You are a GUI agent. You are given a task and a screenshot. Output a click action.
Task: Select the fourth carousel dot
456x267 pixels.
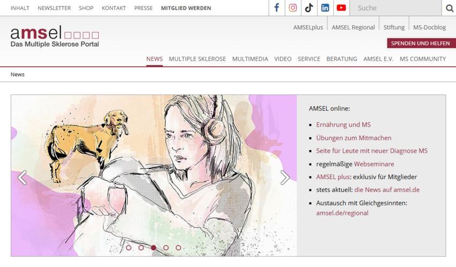tap(166, 248)
